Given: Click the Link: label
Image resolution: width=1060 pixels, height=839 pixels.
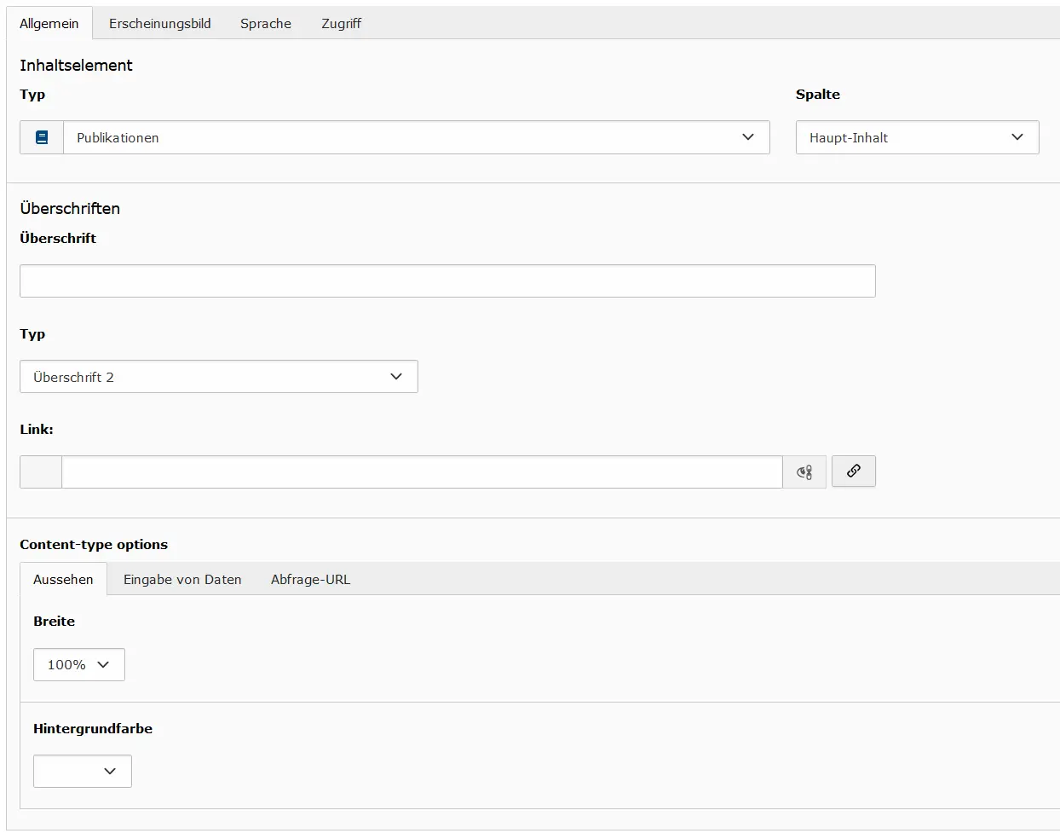Looking at the screenshot, I should [x=37, y=429].
